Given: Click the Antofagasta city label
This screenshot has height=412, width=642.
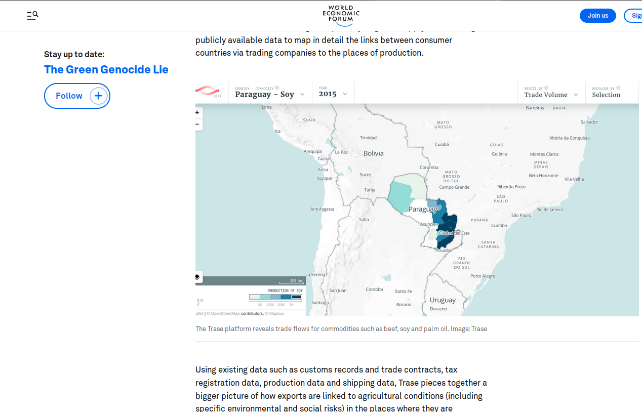Looking at the screenshot, I should click(x=322, y=209).
